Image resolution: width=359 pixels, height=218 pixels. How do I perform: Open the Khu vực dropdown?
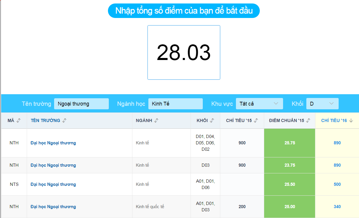pos(259,104)
